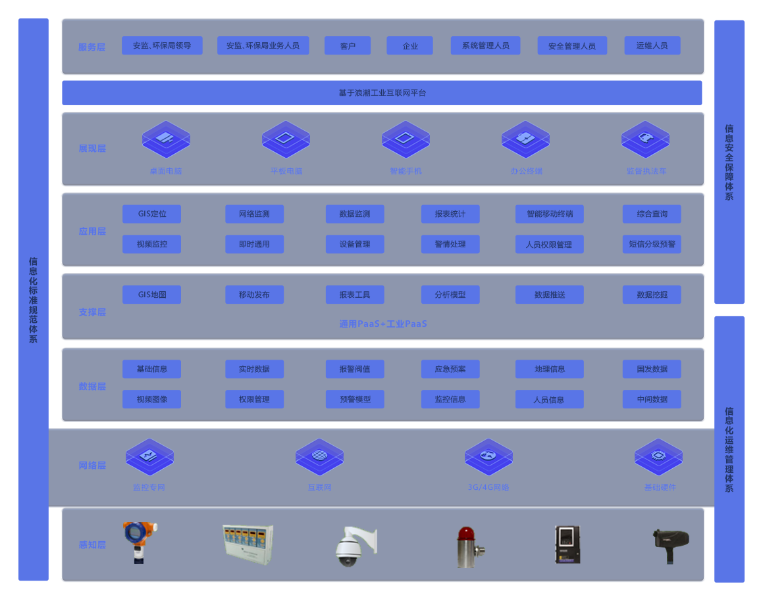The image size is (763, 601).
Task: Click the 桌面电脑 desktop computer icon
Action: 166,139
